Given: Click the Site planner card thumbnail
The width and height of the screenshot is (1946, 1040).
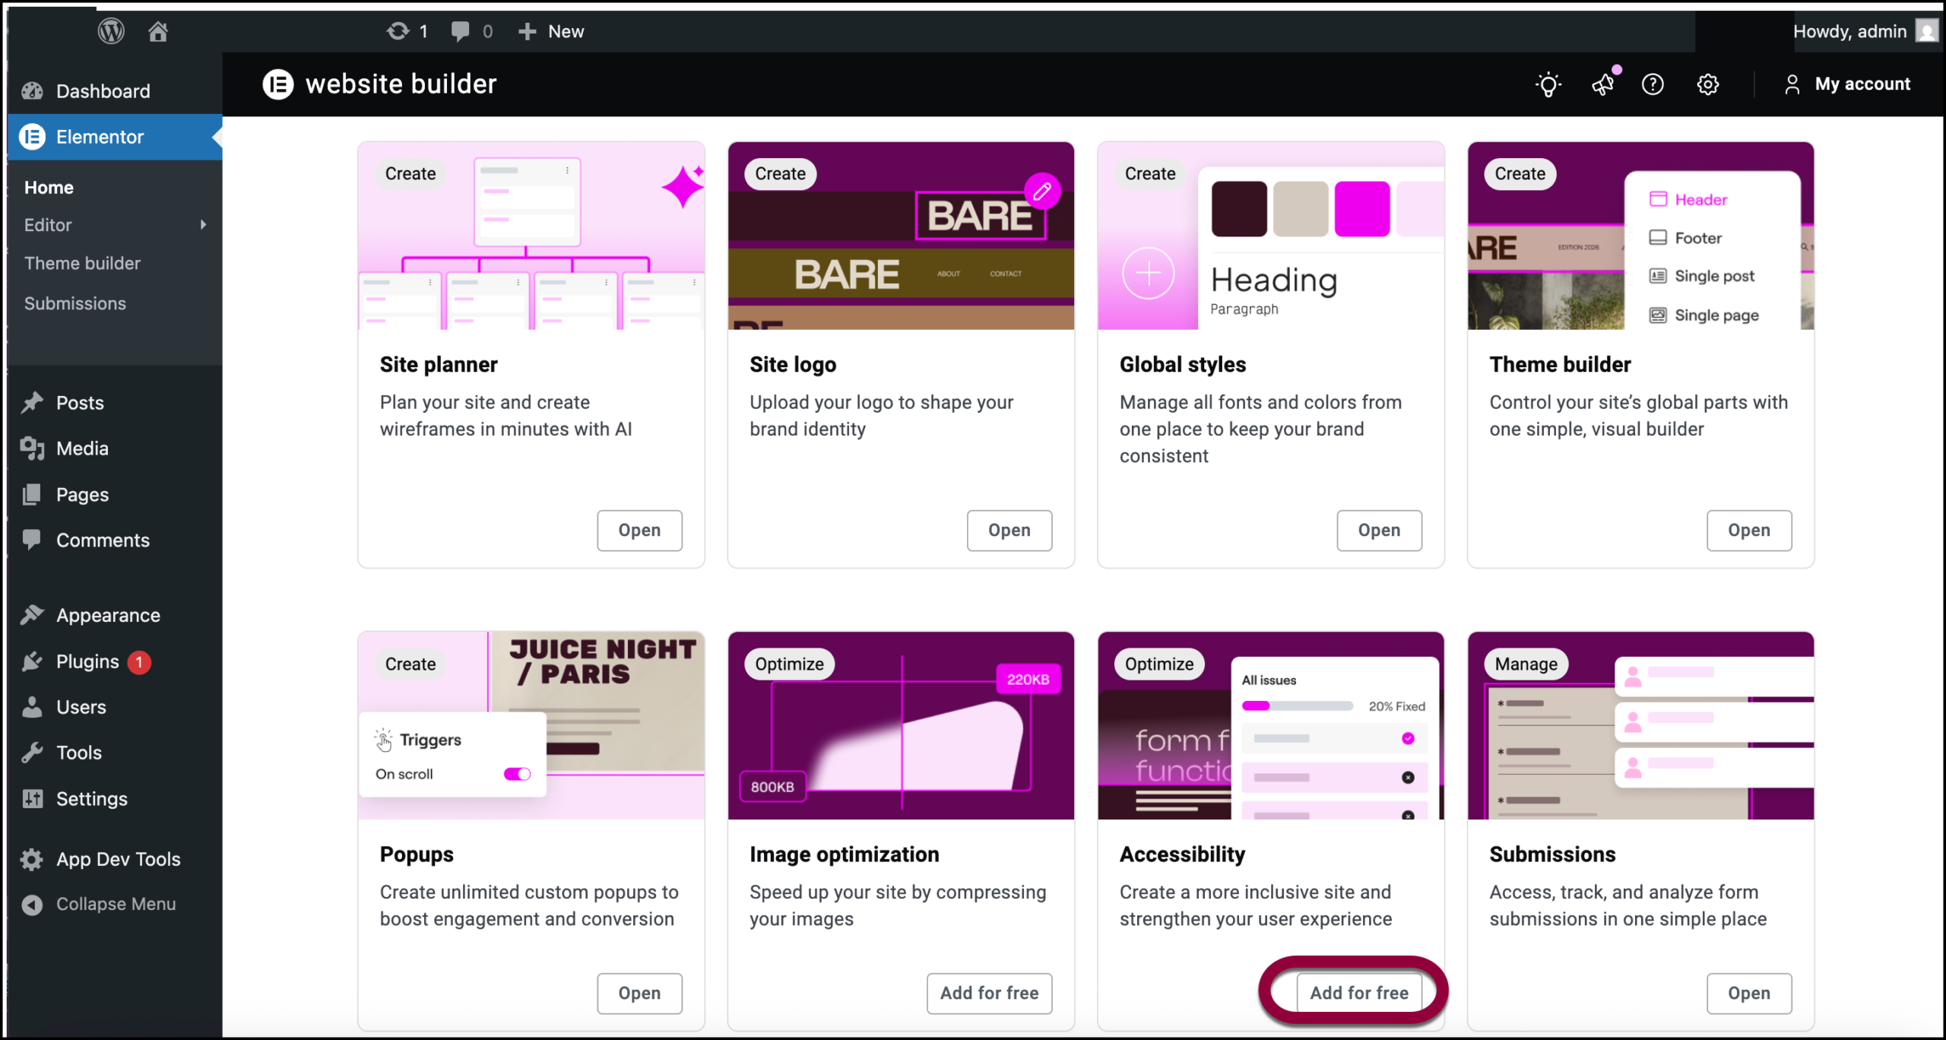Looking at the screenshot, I should click(531, 236).
